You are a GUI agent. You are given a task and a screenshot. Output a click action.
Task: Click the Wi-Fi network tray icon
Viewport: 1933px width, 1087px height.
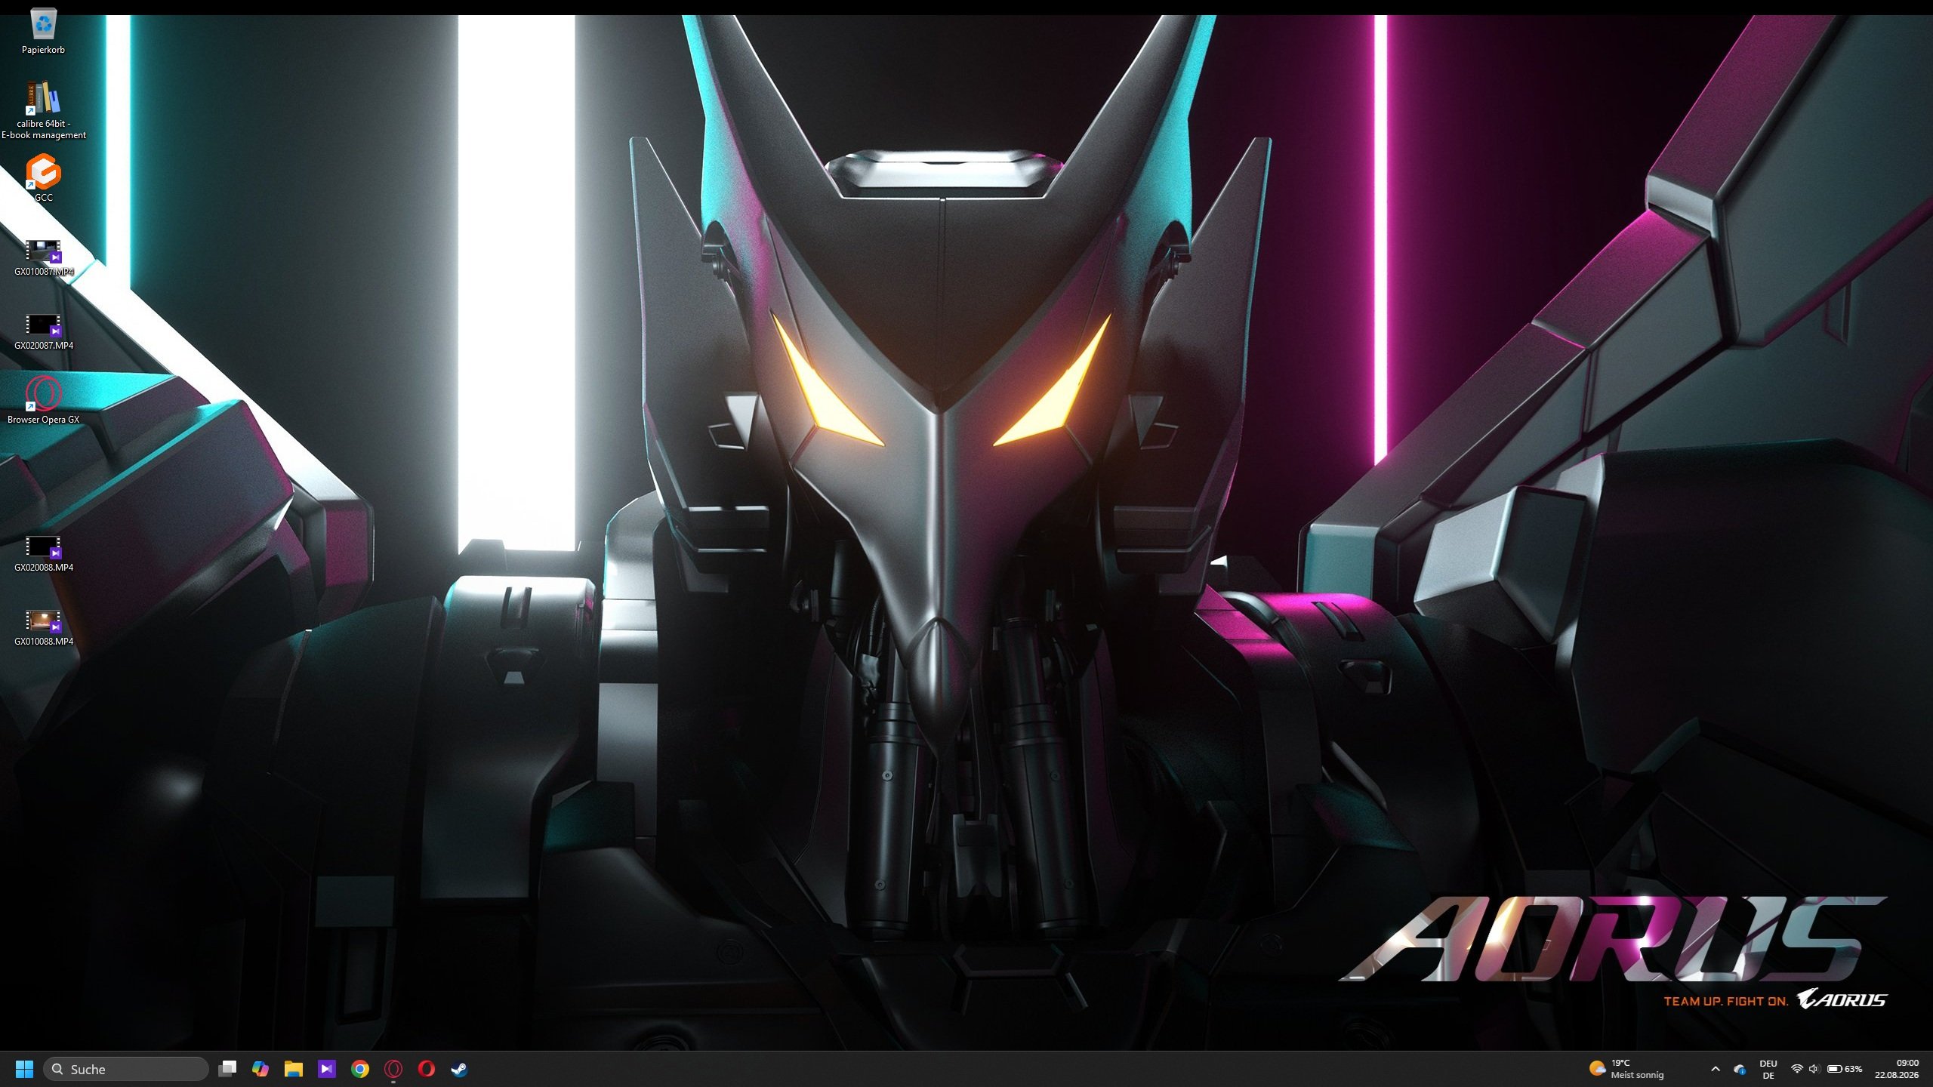1797,1069
